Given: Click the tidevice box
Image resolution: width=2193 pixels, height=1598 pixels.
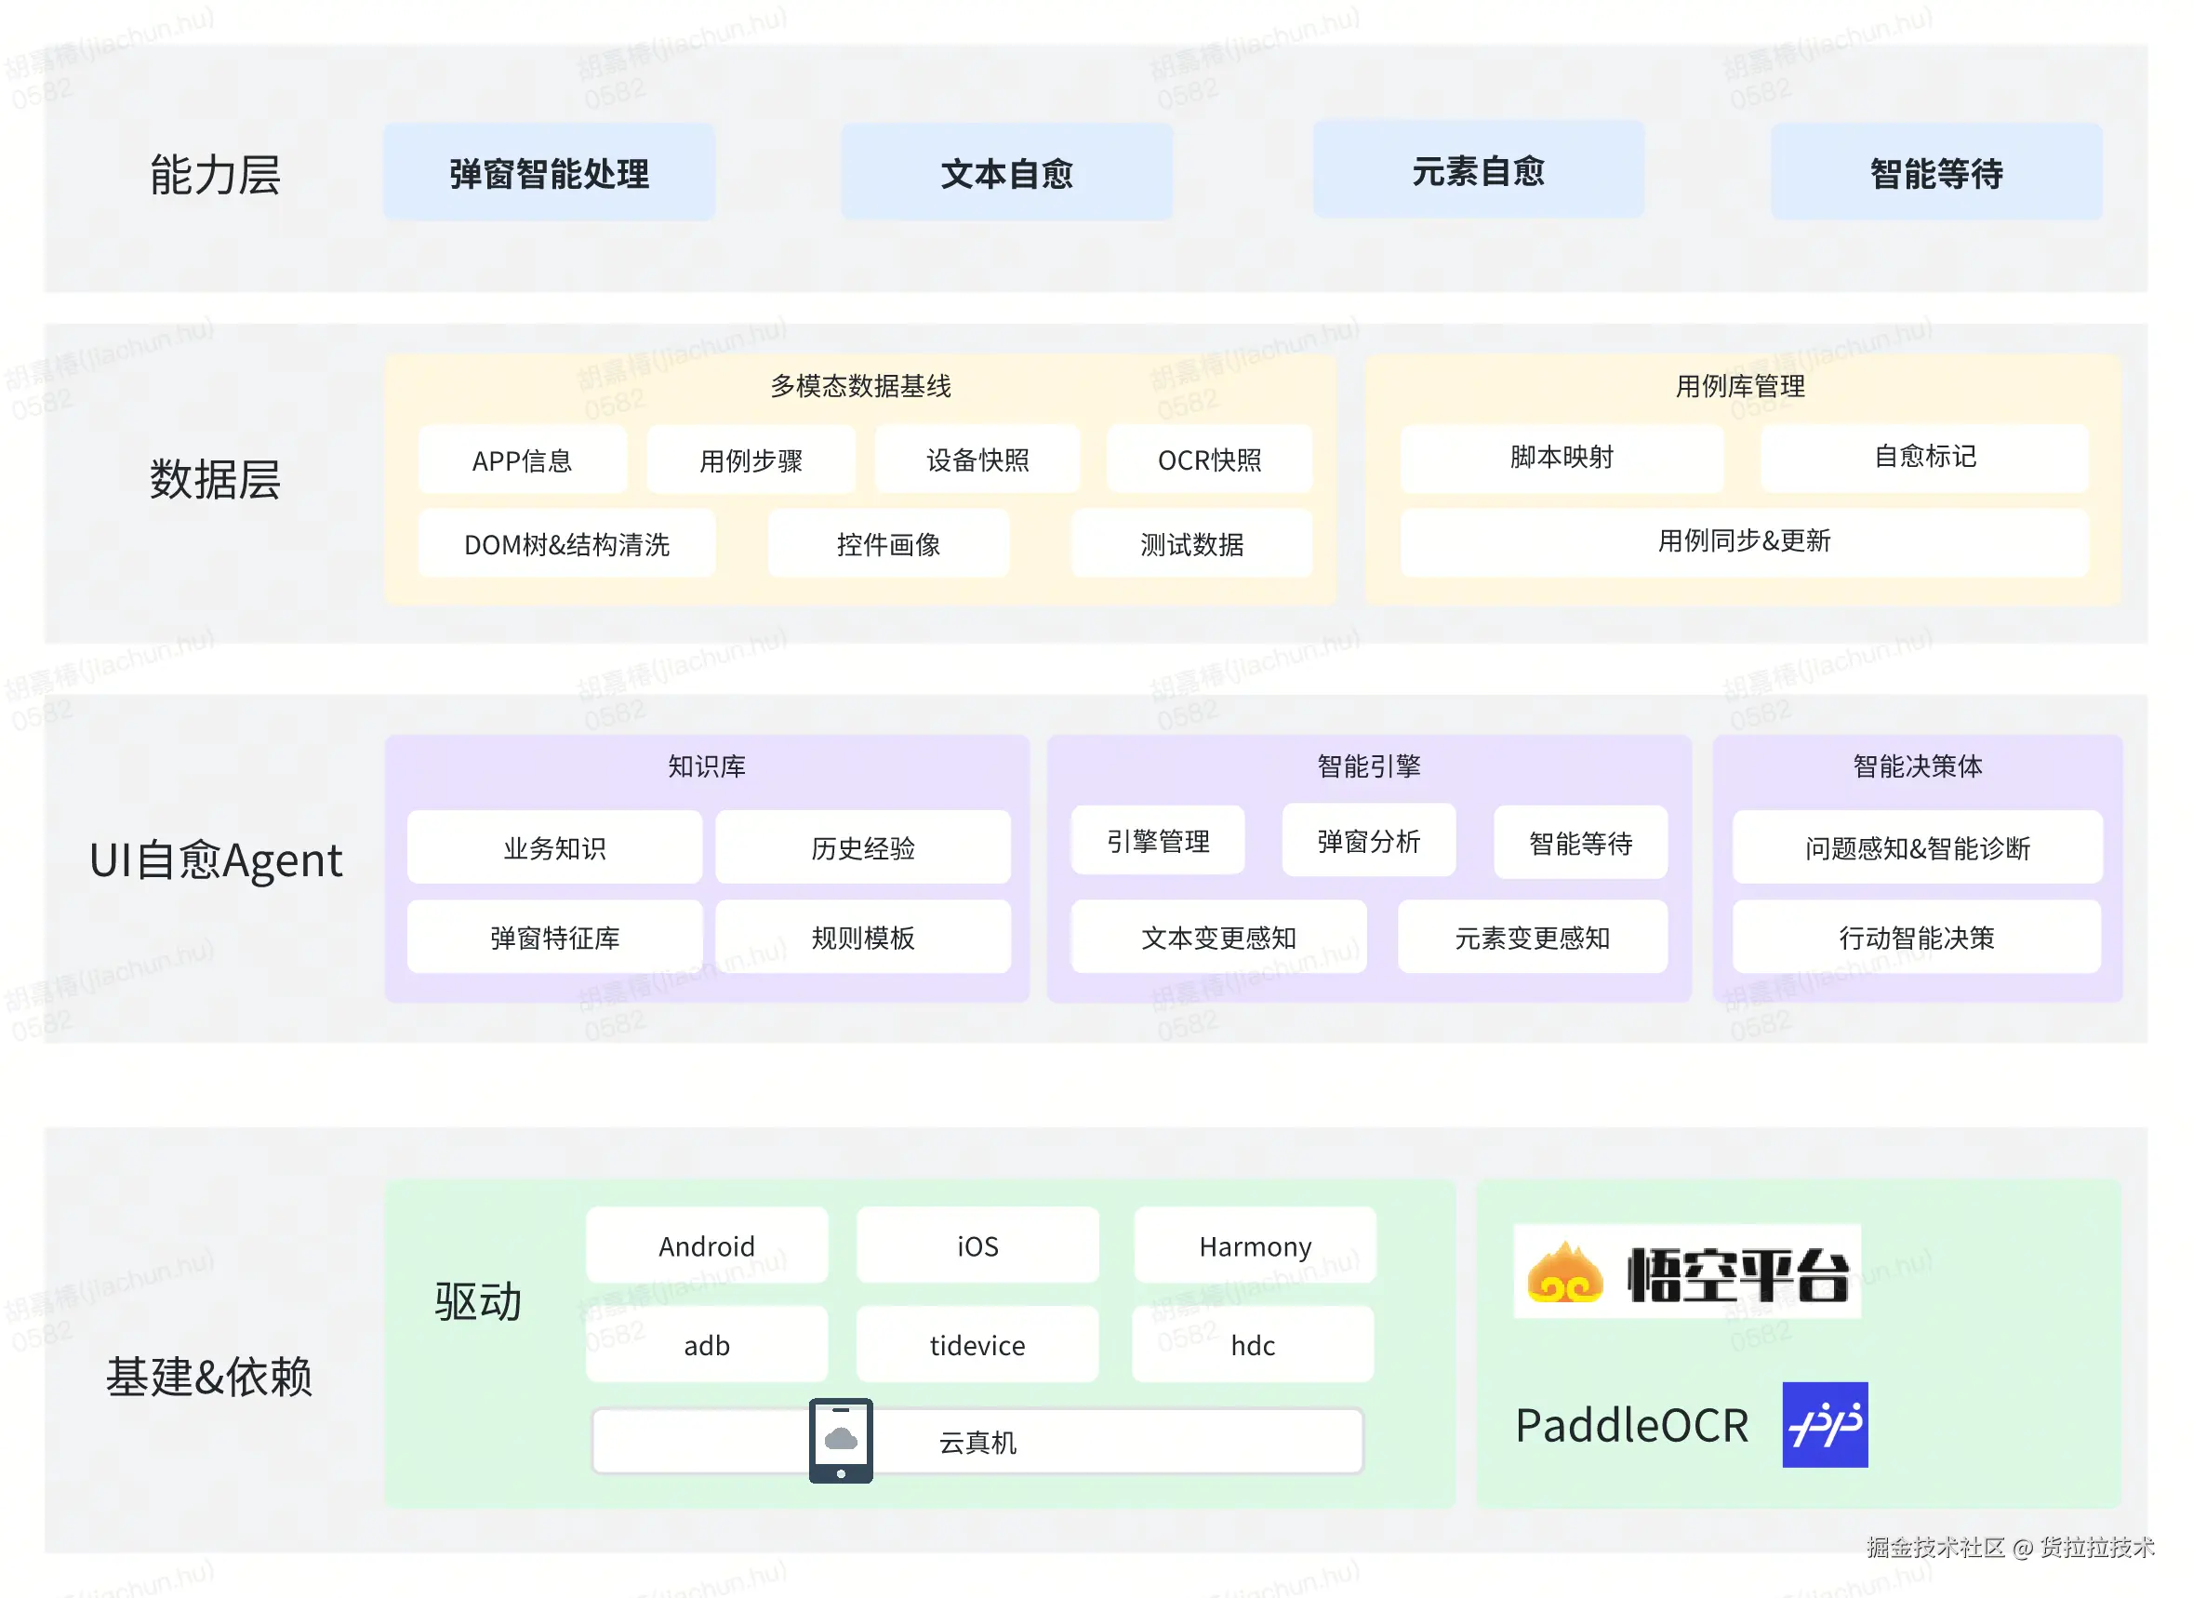Looking at the screenshot, I should [977, 1345].
